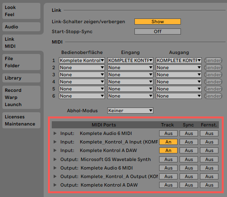Expand Input Komplete_Kontrol_A Input port

[x=55, y=142]
